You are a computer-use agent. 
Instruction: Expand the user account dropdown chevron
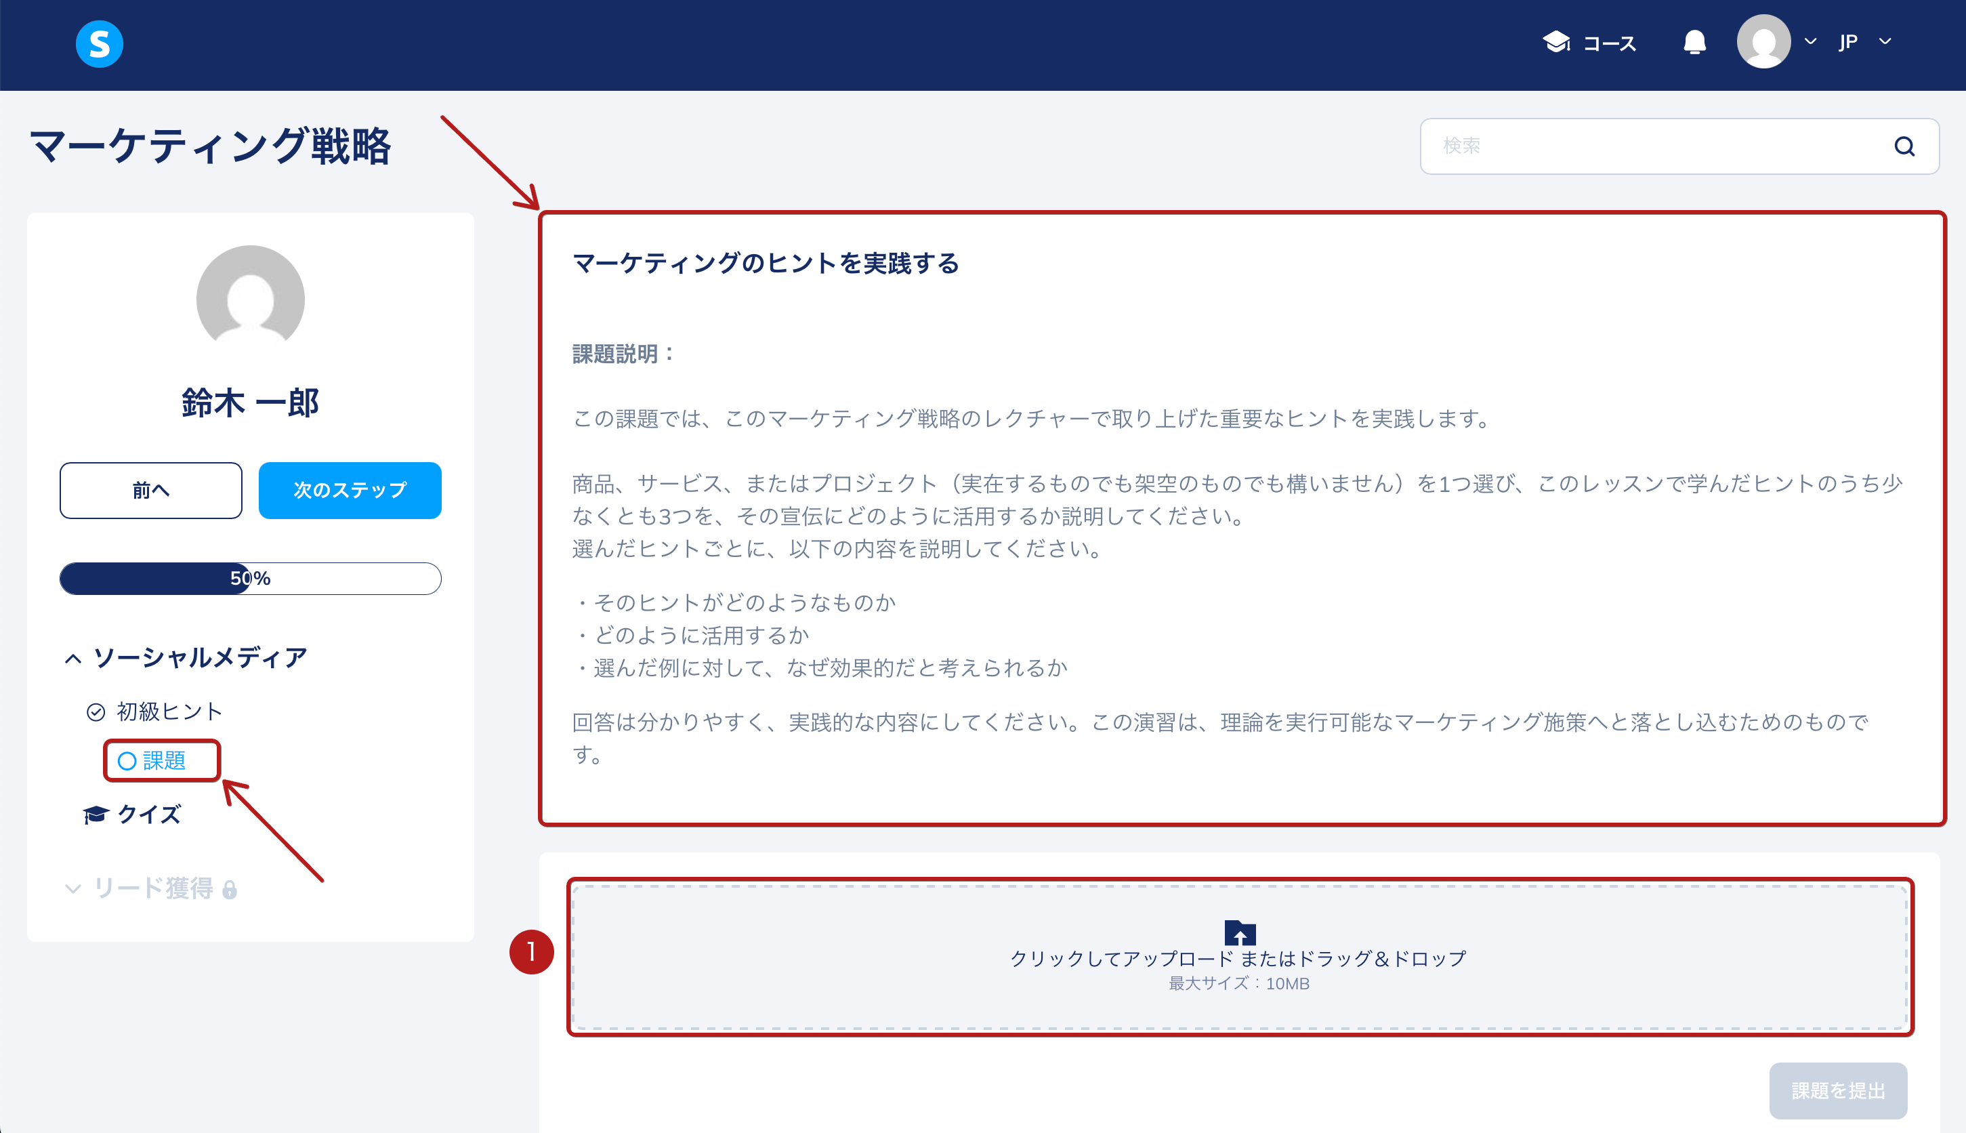coord(1810,41)
